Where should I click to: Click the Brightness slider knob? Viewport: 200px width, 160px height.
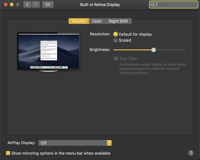point(154,50)
